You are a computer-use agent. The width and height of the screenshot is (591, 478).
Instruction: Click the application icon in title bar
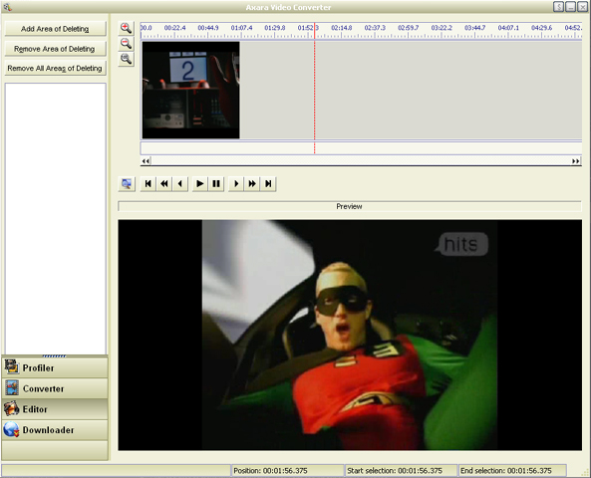[7, 7]
